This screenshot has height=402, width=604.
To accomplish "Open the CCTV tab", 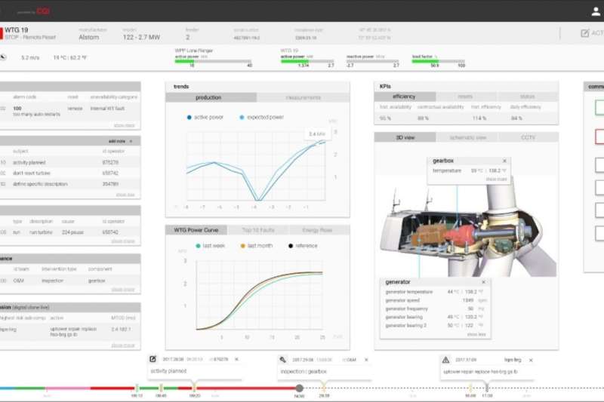I will pos(528,137).
